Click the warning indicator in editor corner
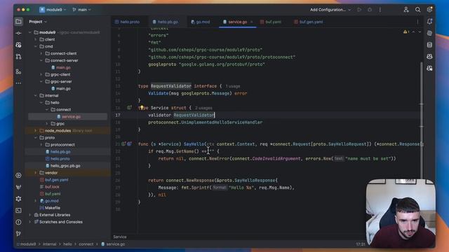Viewport: 449px width, 252px height. 406,32
